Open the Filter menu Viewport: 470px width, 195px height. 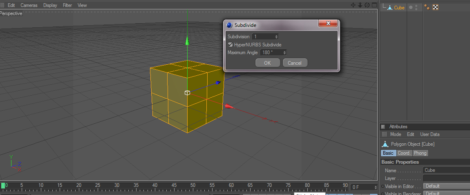[x=67, y=5]
